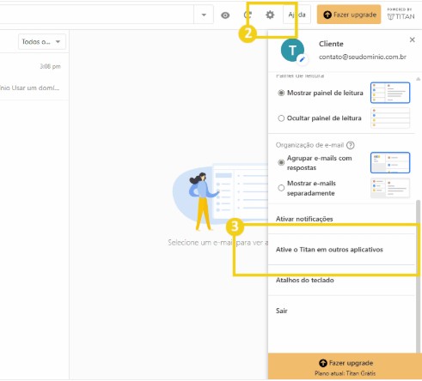
Task: Open the email received at 3:08 pm
Action: [x=34, y=76]
